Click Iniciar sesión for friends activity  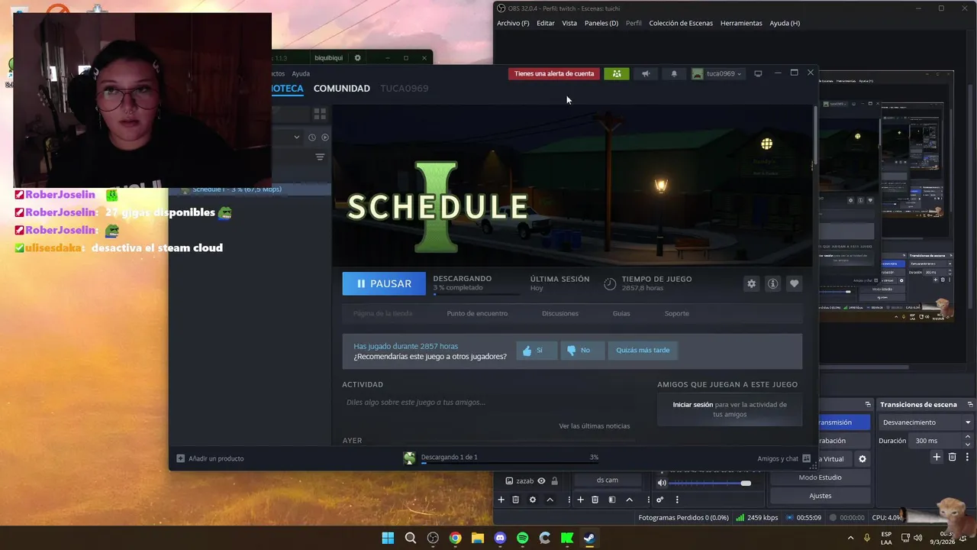[692, 404]
